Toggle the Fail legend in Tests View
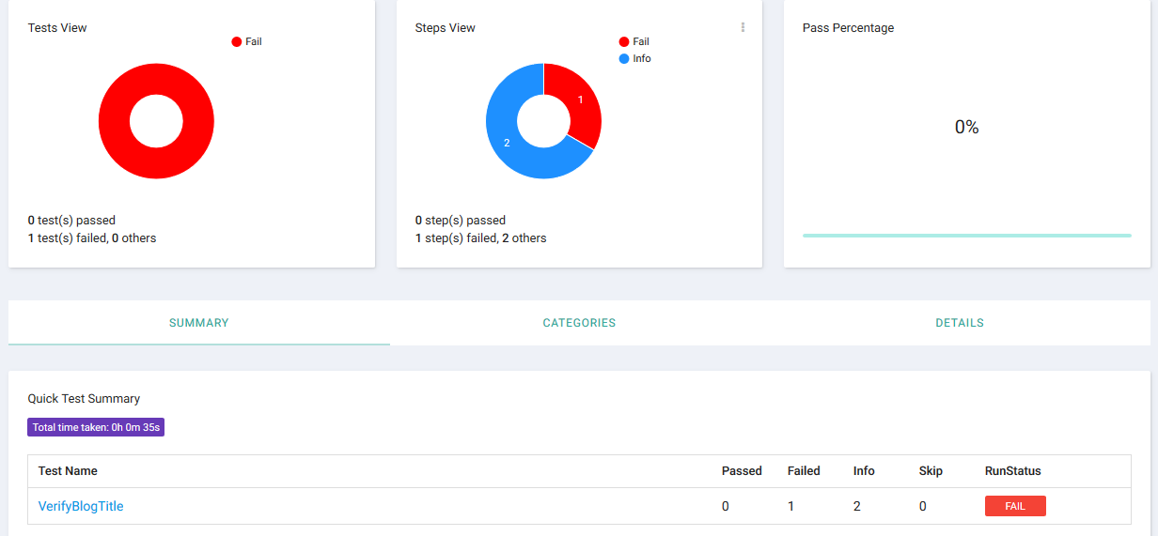Image resolution: width=1158 pixels, height=536 pixels. (x=247, y=41)
